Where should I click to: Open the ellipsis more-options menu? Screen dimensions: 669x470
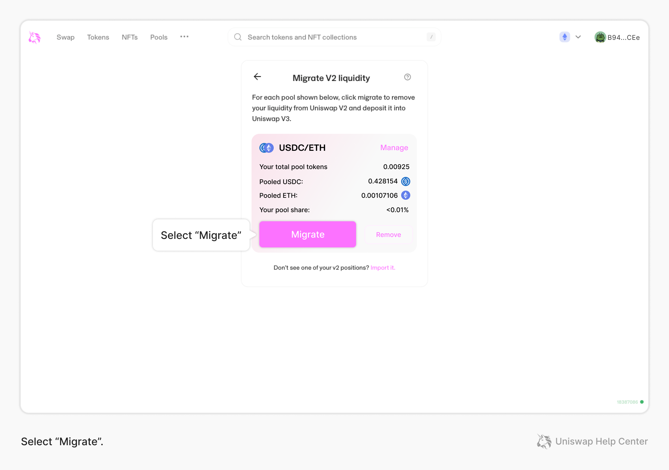(x=184, y=37)
